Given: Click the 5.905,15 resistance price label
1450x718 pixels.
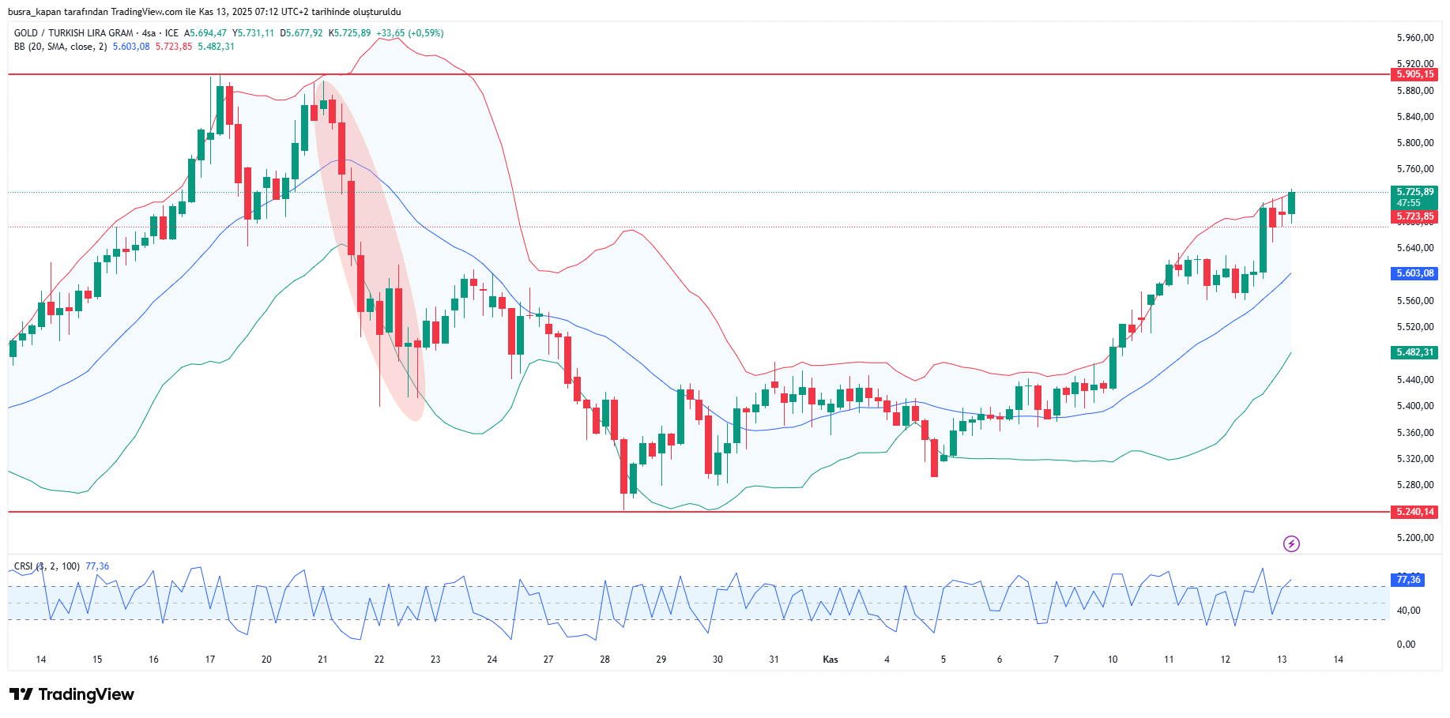Looking at the screenshot, I should tap(1414, 74).
